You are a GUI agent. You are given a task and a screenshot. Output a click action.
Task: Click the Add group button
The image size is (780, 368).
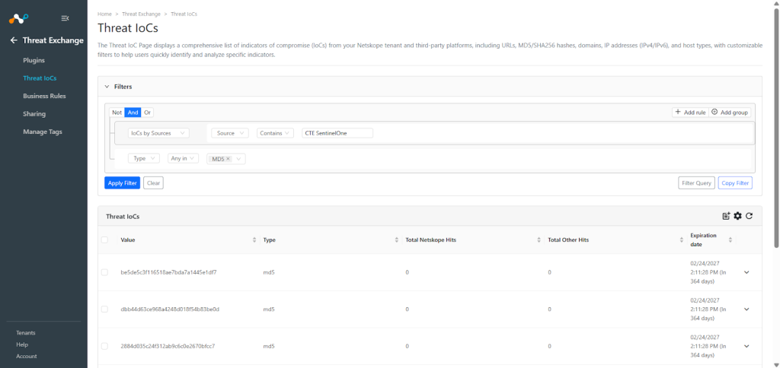(x=730, y=113)
